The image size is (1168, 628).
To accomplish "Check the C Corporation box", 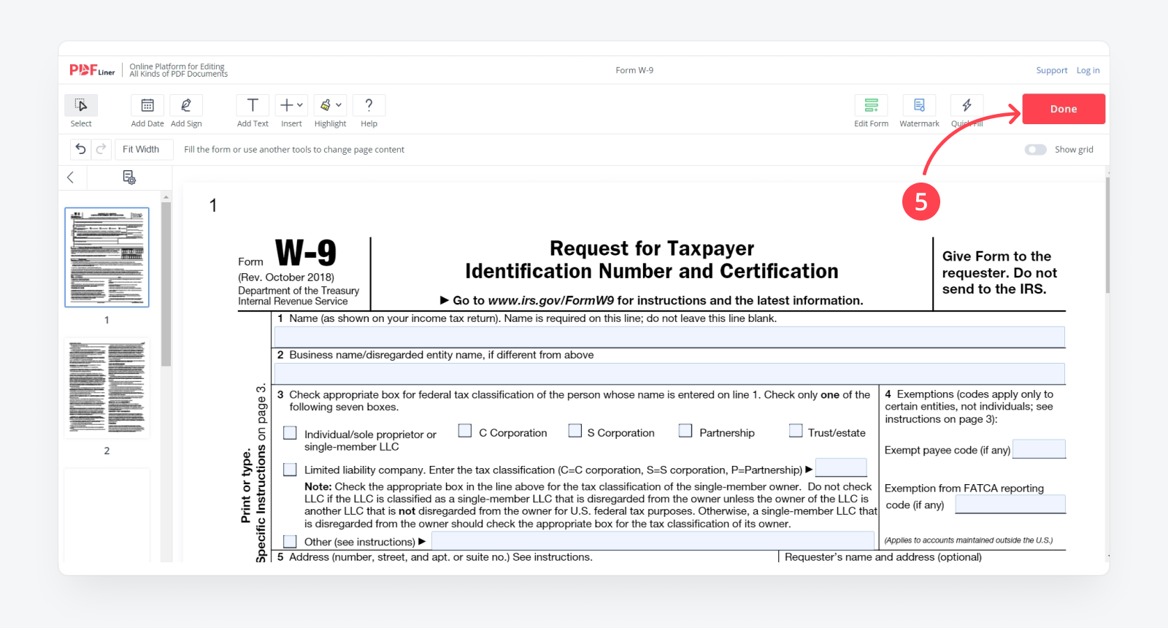I will (465, 431).
